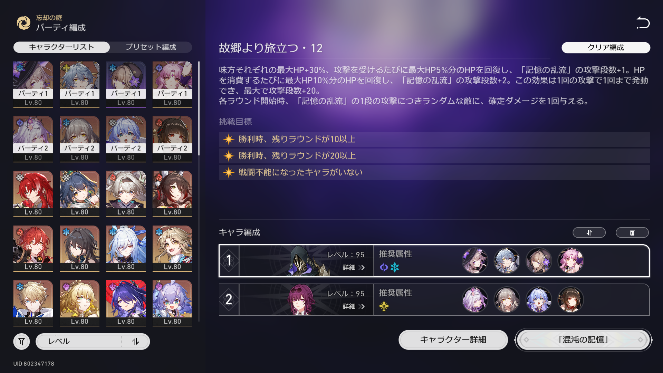Switch to the プリセット編成 tab
Screen dimensions: 663x373
click(x=151, y=47)
